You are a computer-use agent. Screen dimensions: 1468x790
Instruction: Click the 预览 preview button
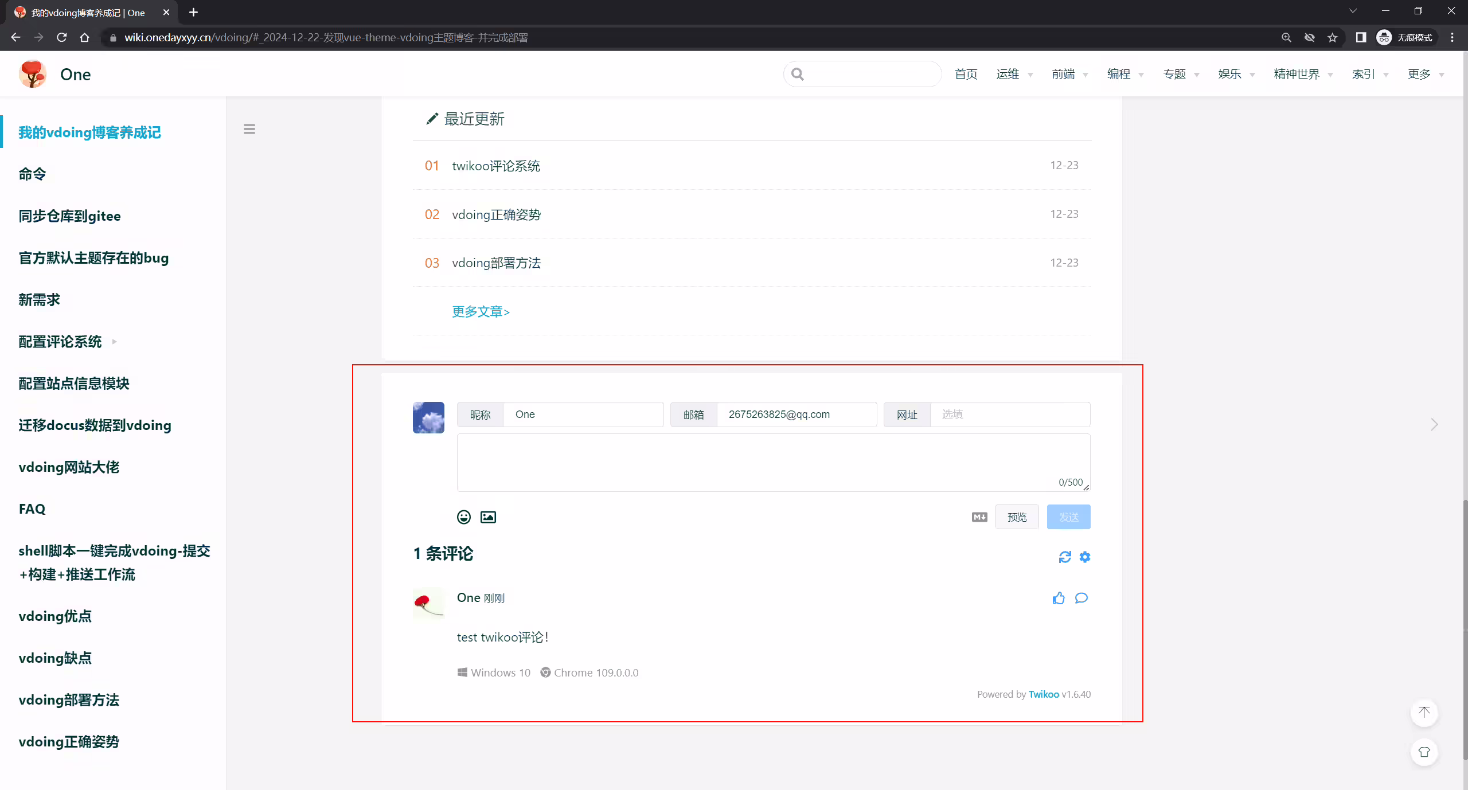pos(1017,517)
